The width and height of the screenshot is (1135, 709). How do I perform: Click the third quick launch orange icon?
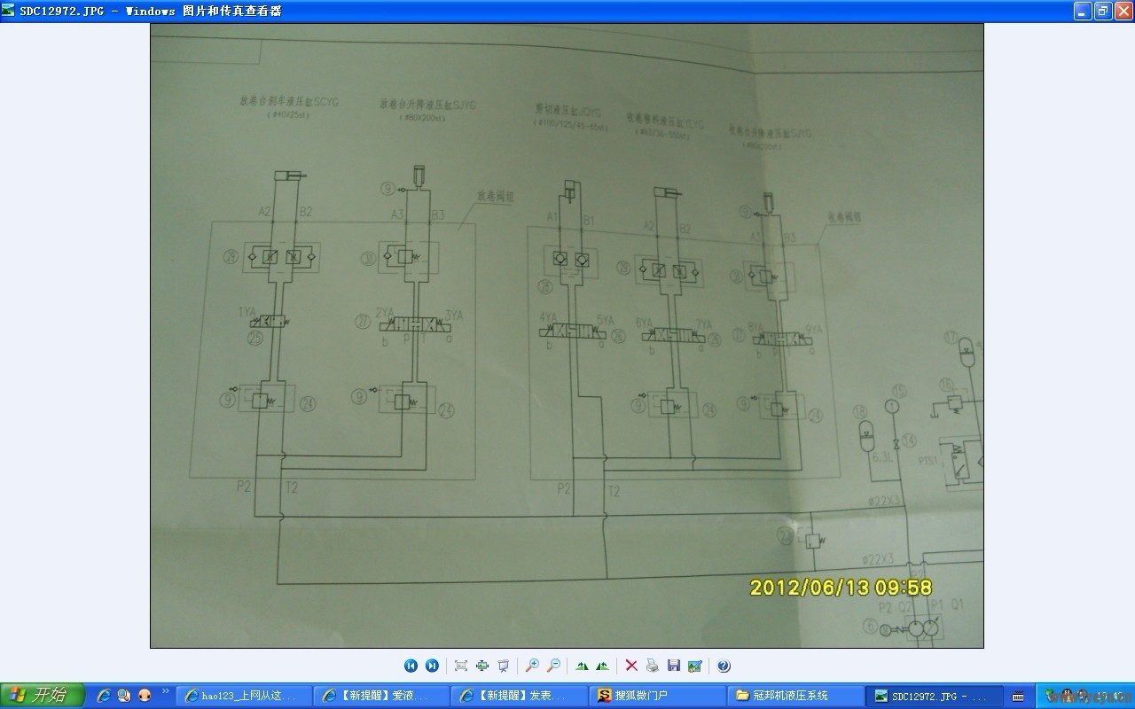(x=145, y=696)
